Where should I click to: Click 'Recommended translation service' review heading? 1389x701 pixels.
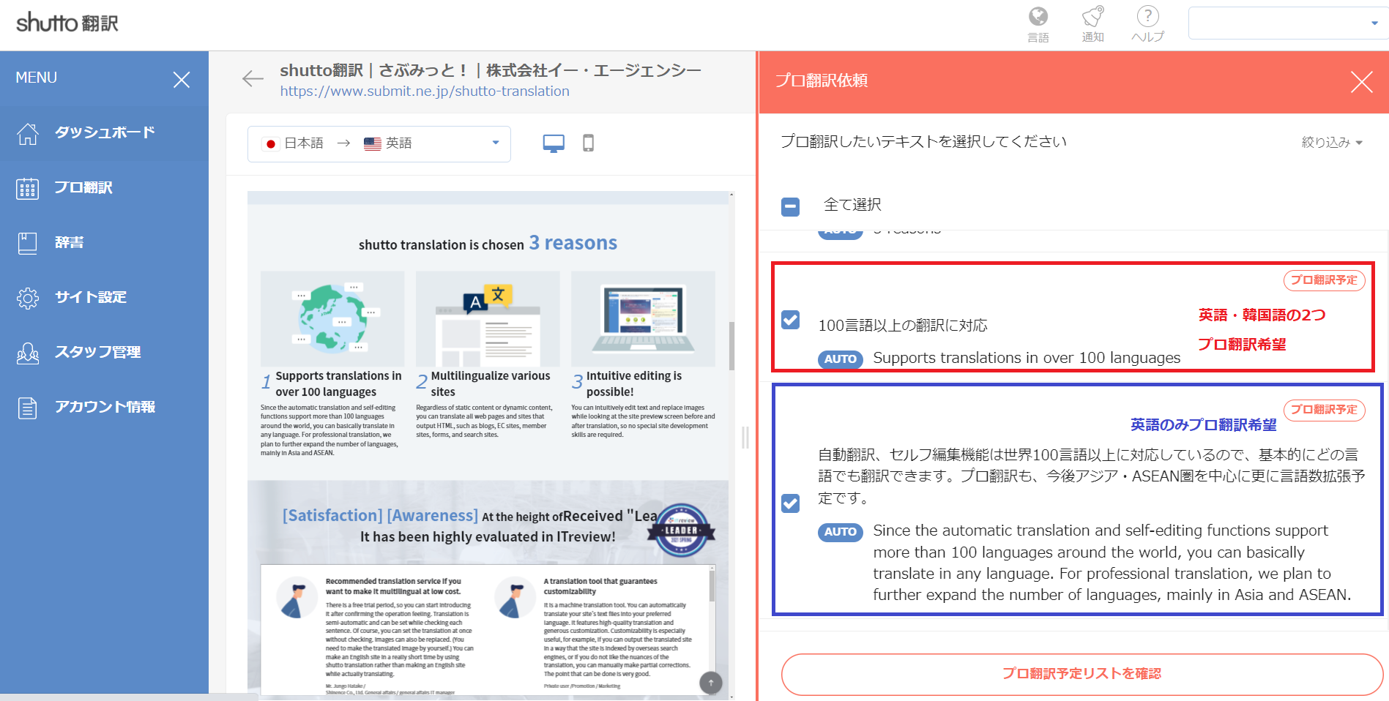point(393,586)
